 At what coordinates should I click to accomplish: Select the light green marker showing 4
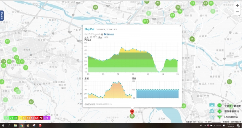click(x=15, y=50)
